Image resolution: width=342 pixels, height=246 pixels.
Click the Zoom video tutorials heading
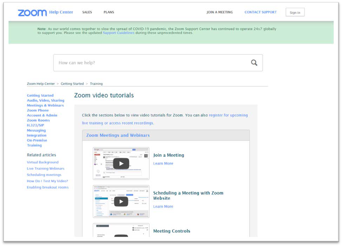click(104, 95)
